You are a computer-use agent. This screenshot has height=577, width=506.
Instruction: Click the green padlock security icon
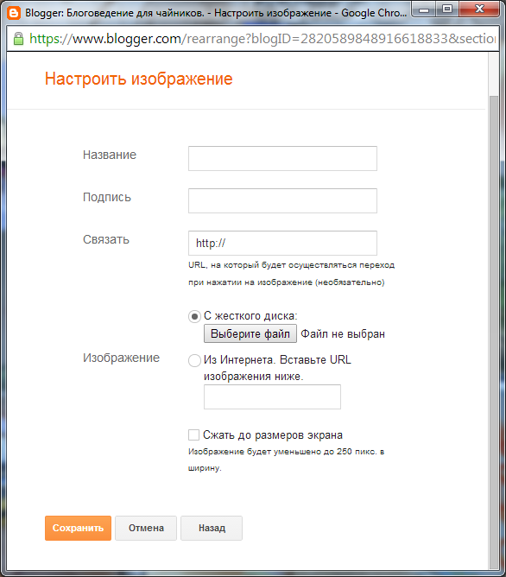(x=18, y=39)
